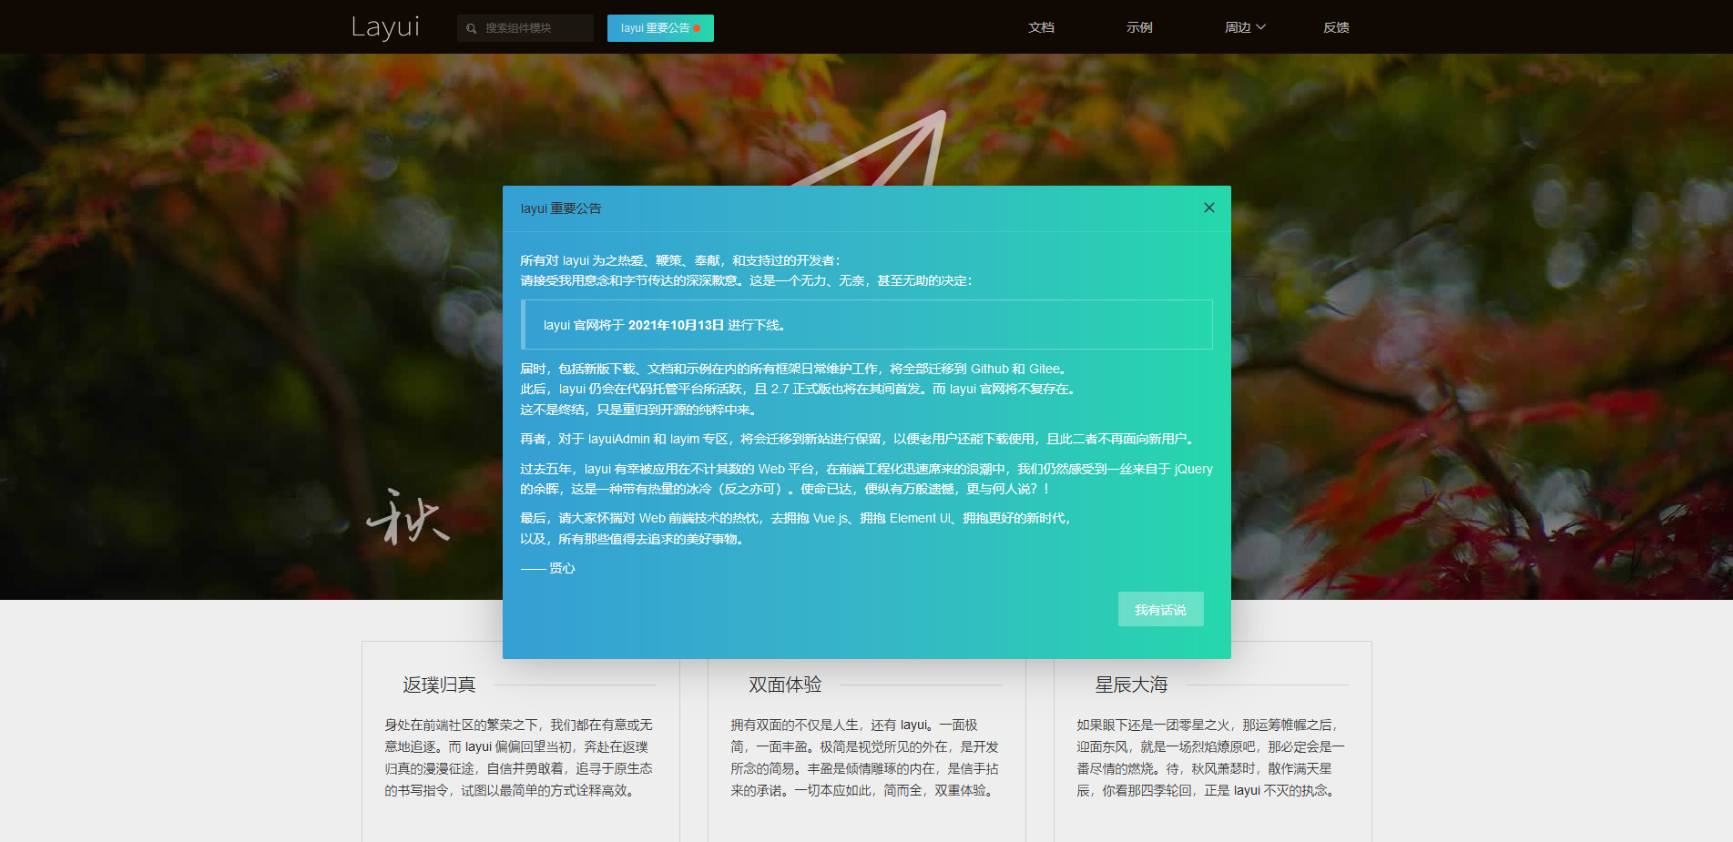Focus the 搜索组件模块 search field
Viewport: 1733px width, 842px height.
point(534,28)
